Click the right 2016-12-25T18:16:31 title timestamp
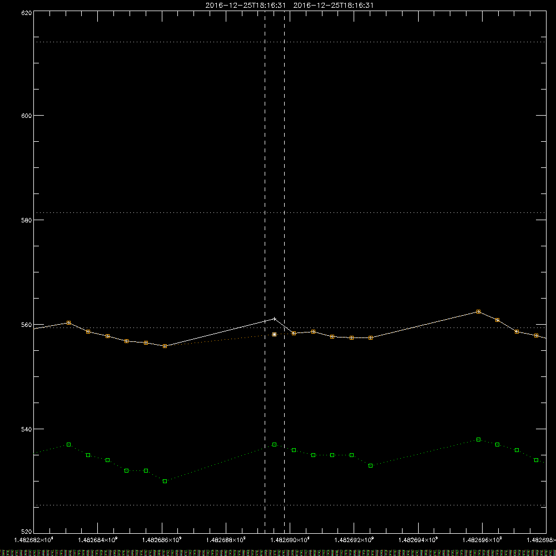This screenshot has width=556, height=556. click(333, 6)
